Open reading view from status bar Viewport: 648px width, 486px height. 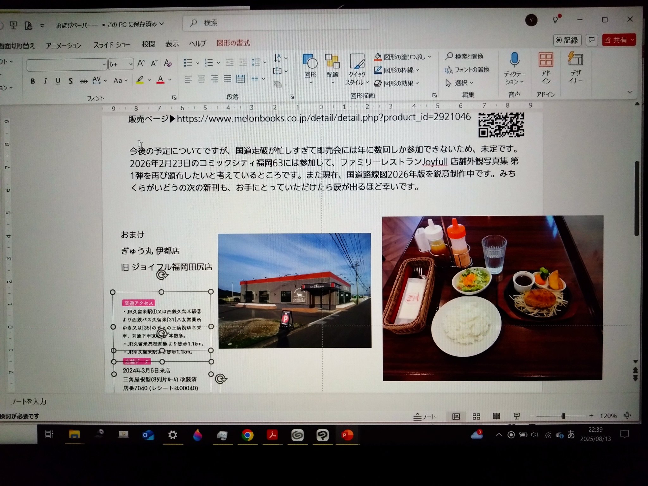click(x=496, y=416)
